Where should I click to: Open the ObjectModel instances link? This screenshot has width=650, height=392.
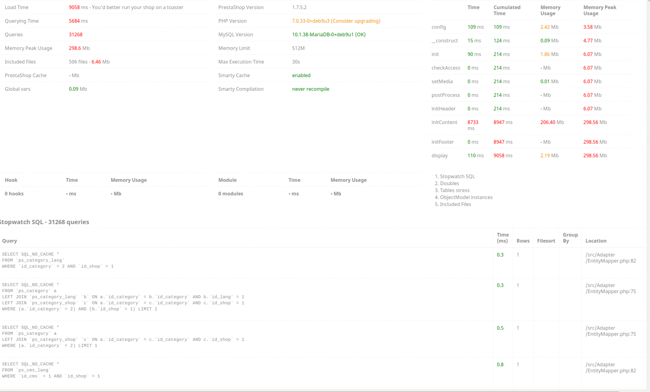pyautogui.click(x=466, y=197)
